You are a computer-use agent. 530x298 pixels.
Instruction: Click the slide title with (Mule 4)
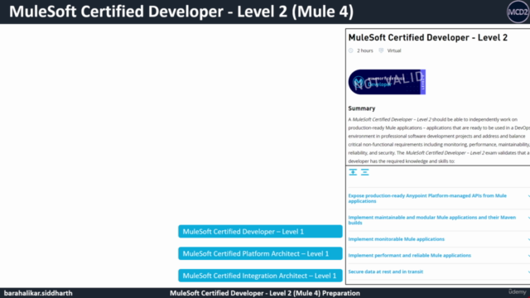tap(181, 12)
